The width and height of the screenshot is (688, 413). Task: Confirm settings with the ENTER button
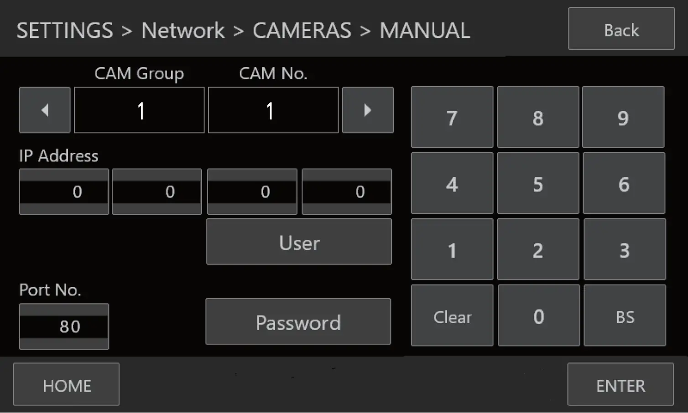coord(620,385)
